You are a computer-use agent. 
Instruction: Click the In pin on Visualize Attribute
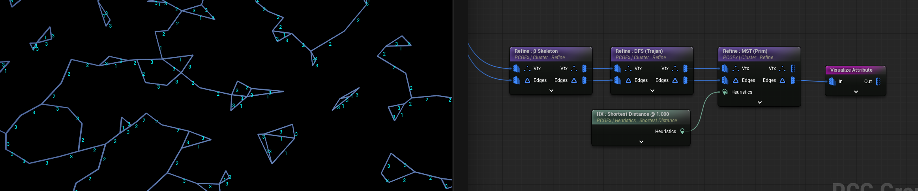832,82
